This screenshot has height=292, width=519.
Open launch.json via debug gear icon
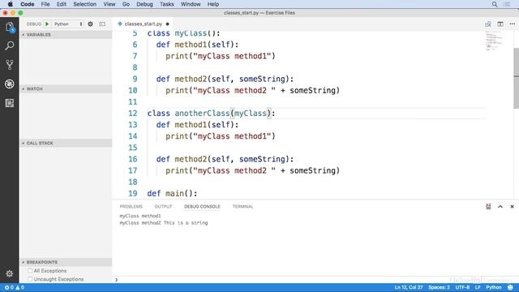click(x=90, y=24)
